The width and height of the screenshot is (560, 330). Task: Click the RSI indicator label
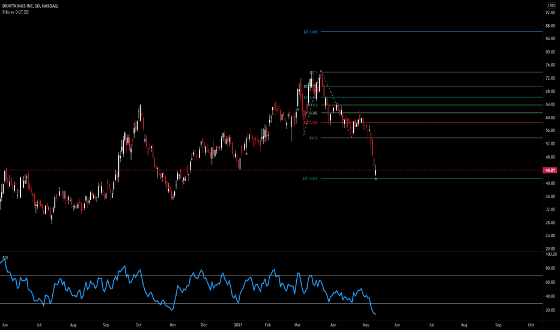[x=5, y=257]
